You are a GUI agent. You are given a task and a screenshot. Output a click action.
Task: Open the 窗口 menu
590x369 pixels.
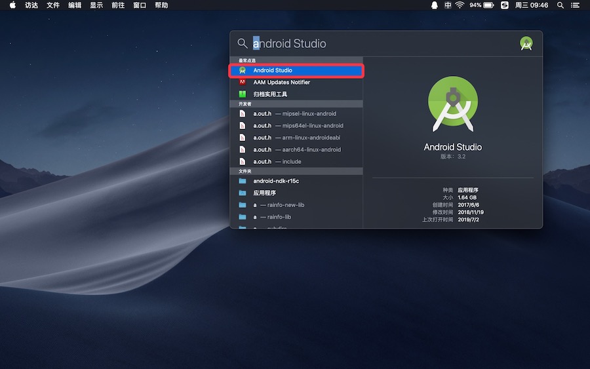click(x=140, y=5)
